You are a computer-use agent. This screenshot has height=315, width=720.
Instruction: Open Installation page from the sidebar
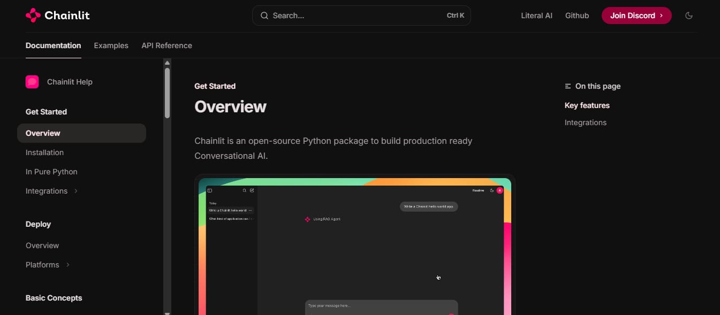pos(44,152)
